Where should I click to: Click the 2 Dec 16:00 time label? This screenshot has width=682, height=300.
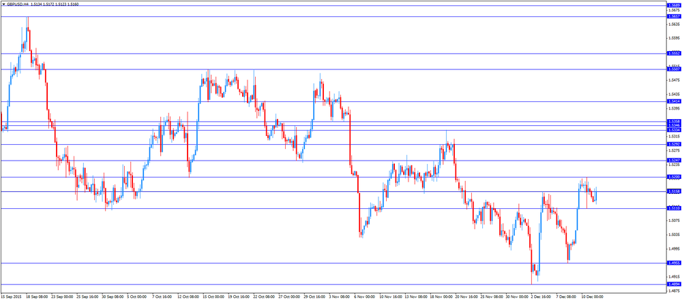541,297
